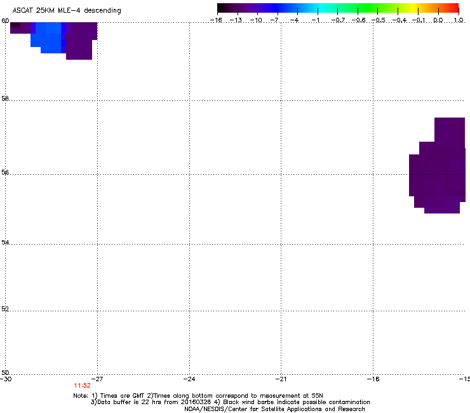Image resolution: width=470 pixels, height=413 pixels.
Task: Click the -13 colorbar label
Action: [x=236, y=20]
